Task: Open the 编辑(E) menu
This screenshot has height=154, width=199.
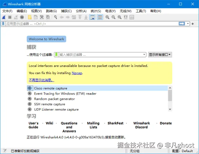Action: click(x=22, y=11)
